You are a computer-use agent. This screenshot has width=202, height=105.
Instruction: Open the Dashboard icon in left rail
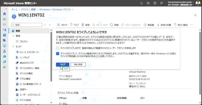point(5,19)
